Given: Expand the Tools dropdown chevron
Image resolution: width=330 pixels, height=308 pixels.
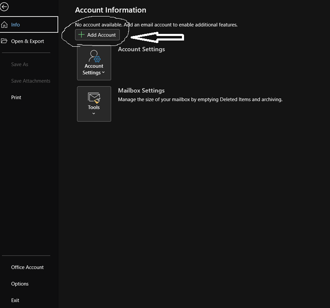Looking at the screenshot, I should (x=93, y=114).
